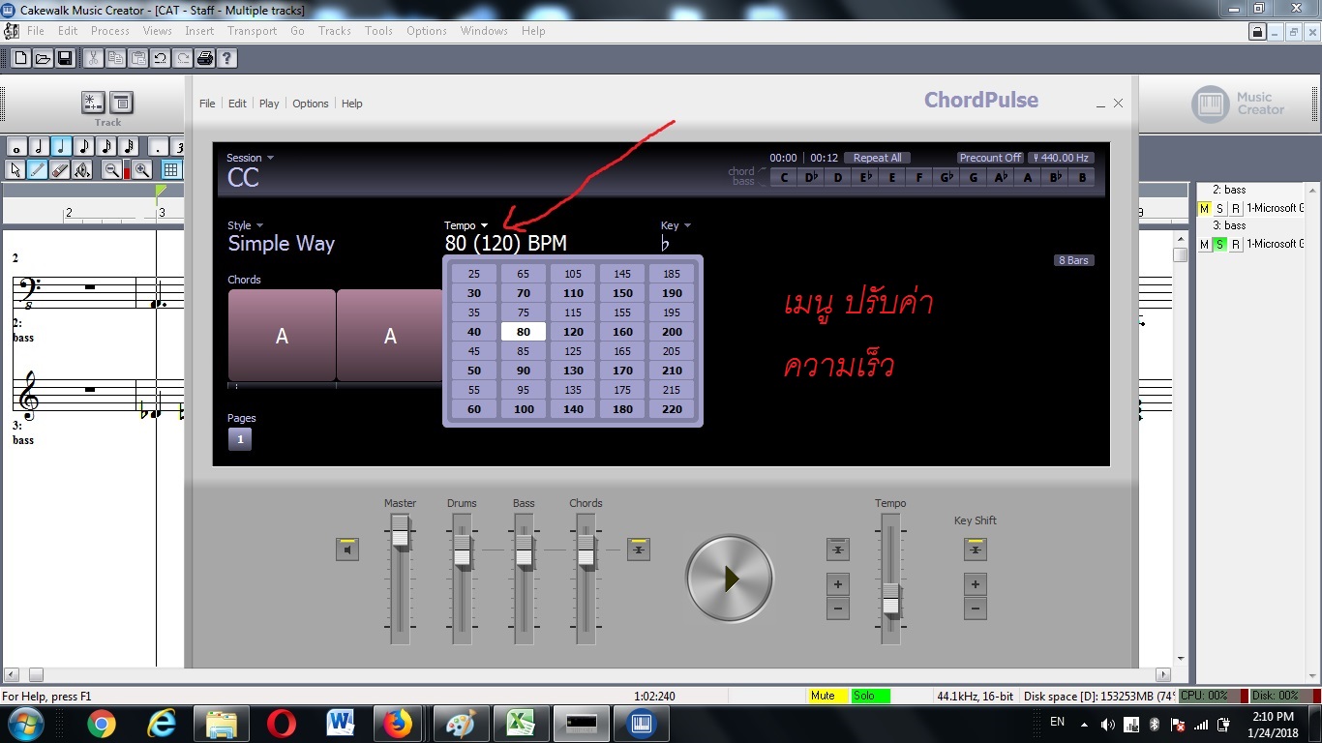Toggle master mute speaker button
1322x743 pixels.
pos(347,550)
